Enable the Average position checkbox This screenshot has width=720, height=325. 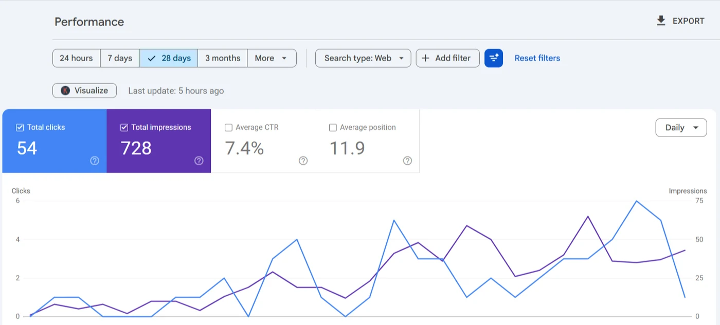coord(333,127)
